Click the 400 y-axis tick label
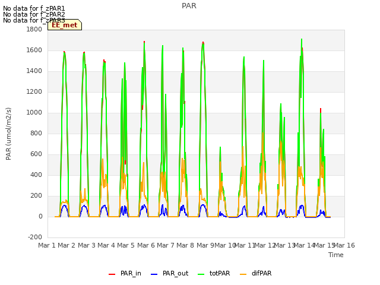The image size is (380, 285). tap(36, 175)
